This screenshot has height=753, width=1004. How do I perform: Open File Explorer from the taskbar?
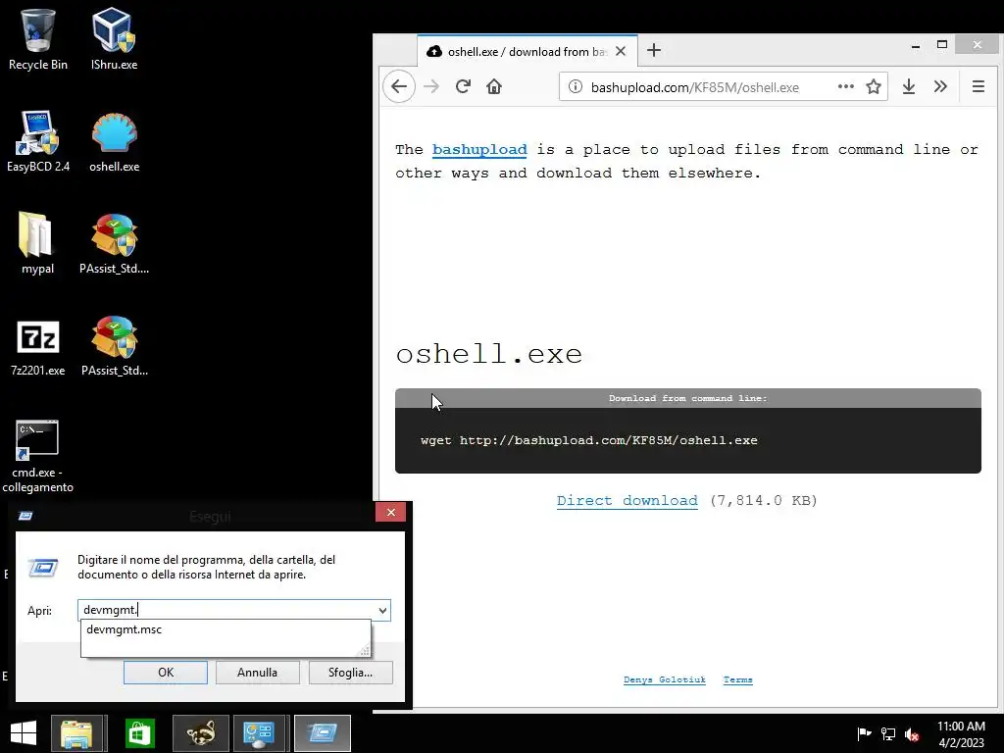[x=76, y=733]
